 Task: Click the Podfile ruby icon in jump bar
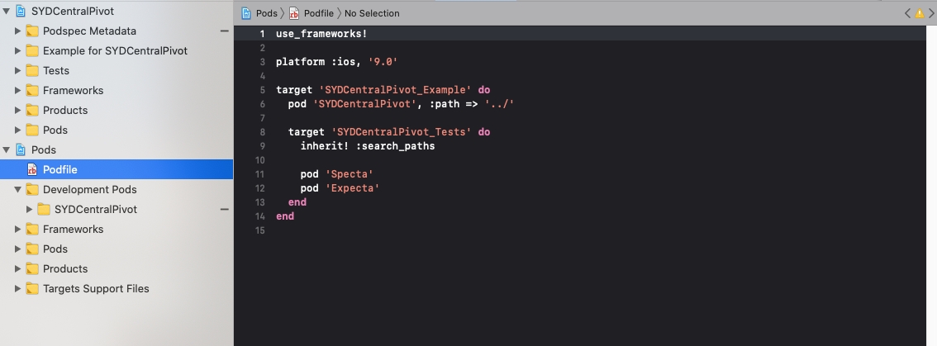[x=293, y=13]
